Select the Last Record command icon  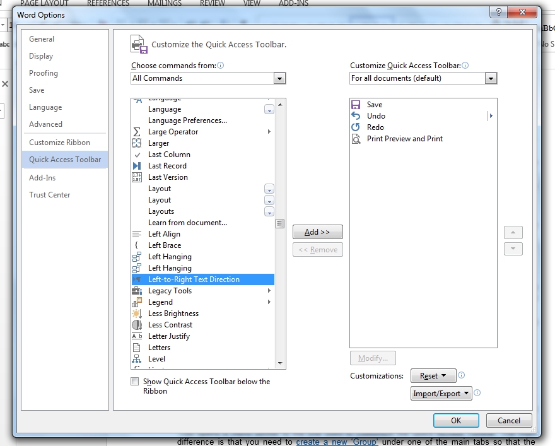137,166
